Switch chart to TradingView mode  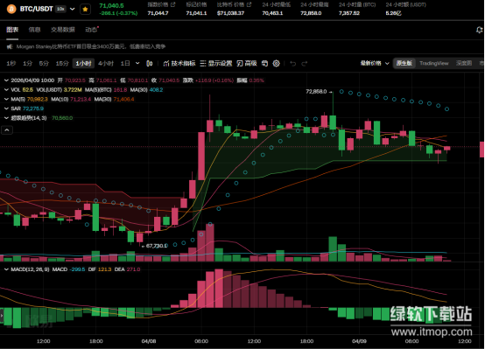pos(434,63)
